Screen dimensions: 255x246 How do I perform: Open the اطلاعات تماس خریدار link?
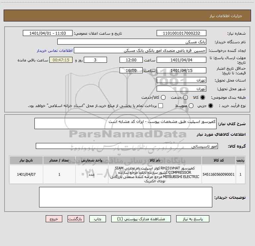[x=55, y=51]
